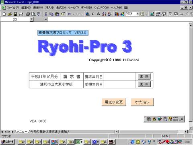Open the Undo history dropdown arrow
Image resolution: width=193 pixels, height=145 pixels.
[x=74, y=14]
